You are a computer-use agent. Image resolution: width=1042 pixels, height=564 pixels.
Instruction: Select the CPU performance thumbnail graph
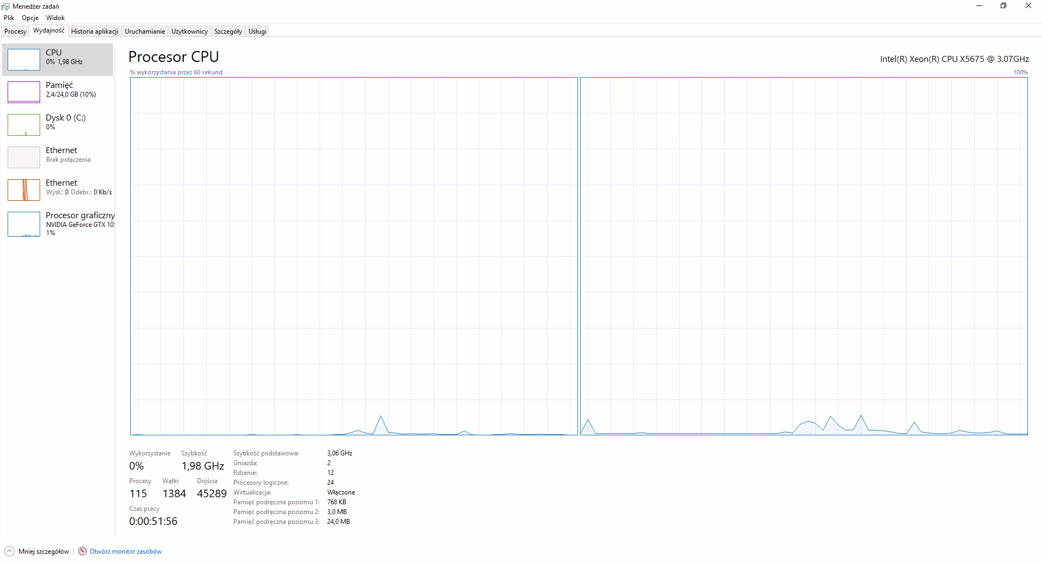[24, 60]
